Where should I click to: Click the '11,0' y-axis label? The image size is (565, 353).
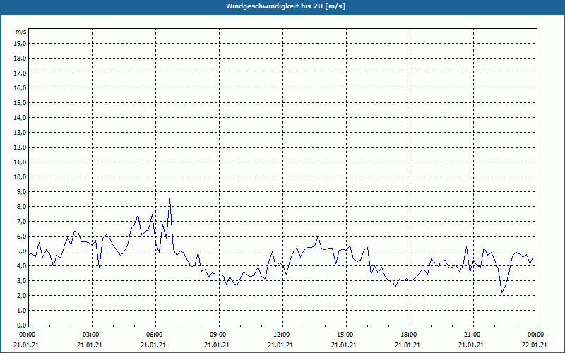coord(20,162)
